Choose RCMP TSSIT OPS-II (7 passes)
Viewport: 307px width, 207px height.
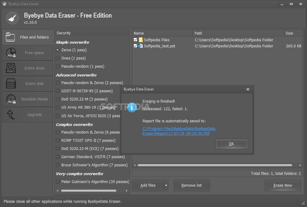pos(57,141)
